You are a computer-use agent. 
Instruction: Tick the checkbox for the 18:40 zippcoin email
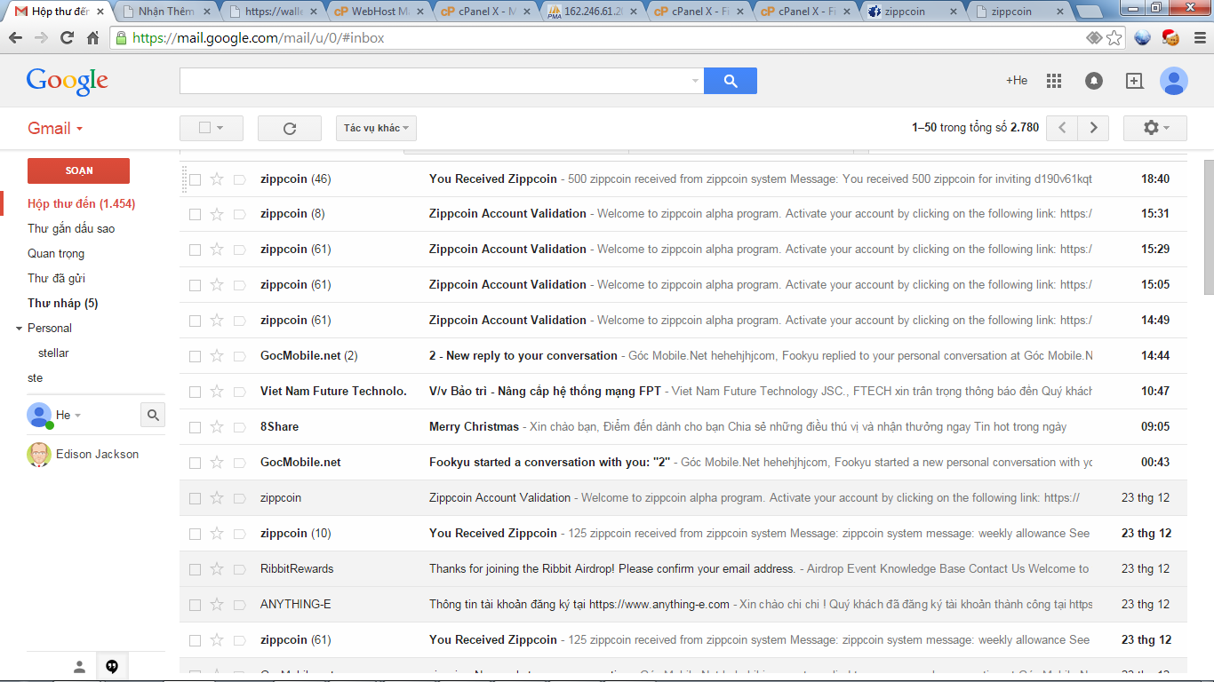195,179
